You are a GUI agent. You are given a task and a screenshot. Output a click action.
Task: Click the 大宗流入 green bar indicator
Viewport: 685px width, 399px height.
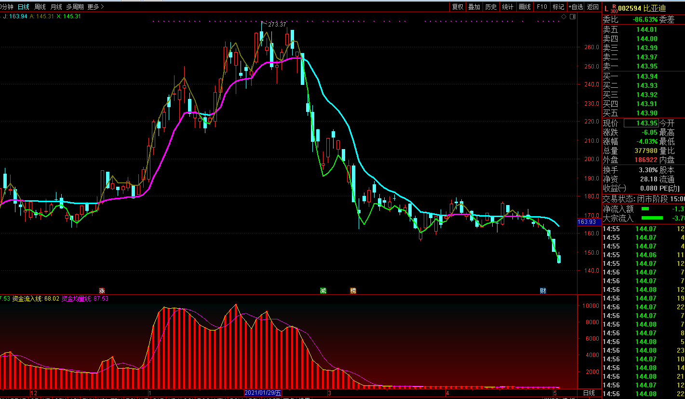click(x=652, y=218)
